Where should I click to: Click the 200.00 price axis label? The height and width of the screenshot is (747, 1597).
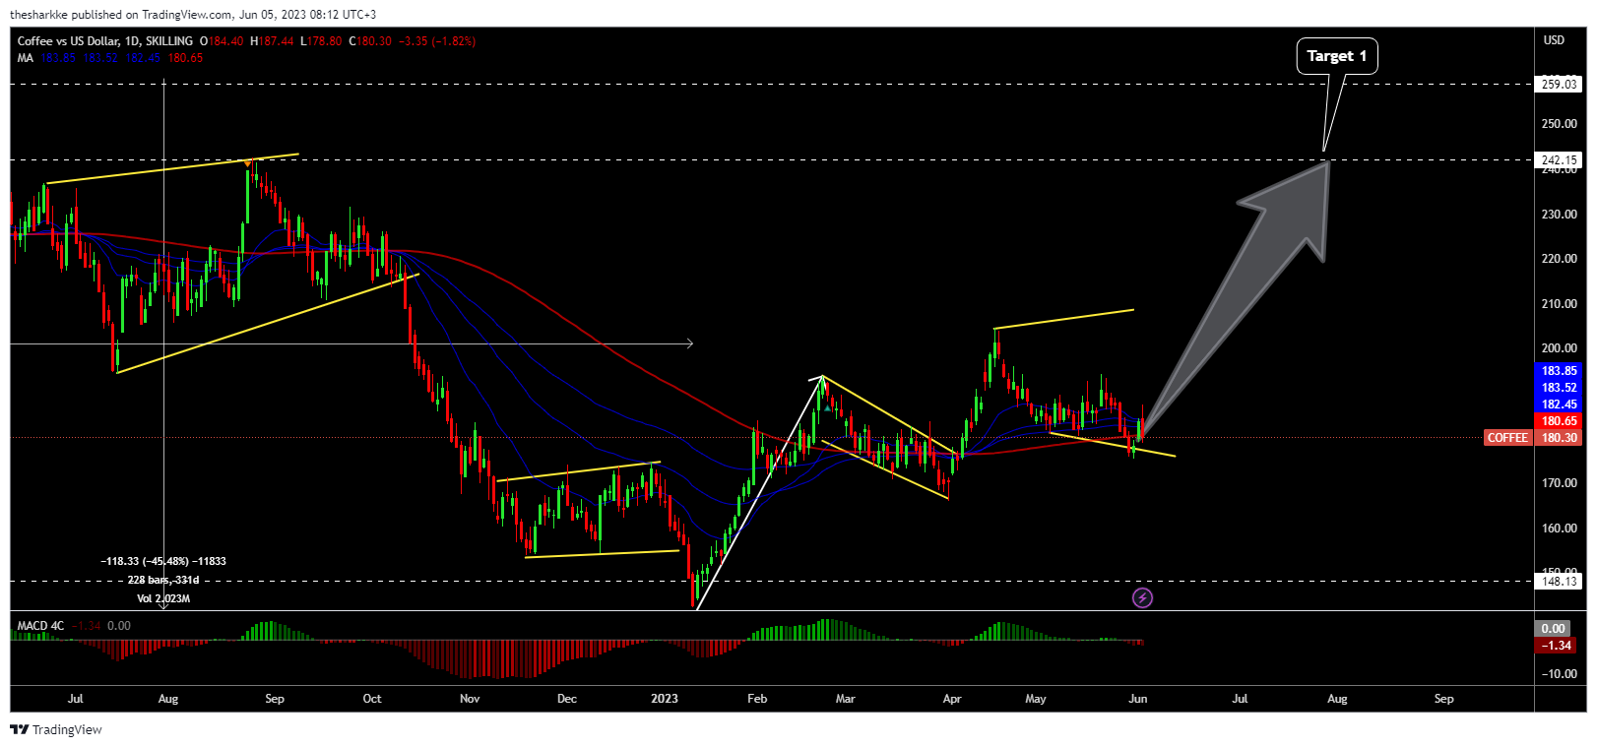[1560, 348]
